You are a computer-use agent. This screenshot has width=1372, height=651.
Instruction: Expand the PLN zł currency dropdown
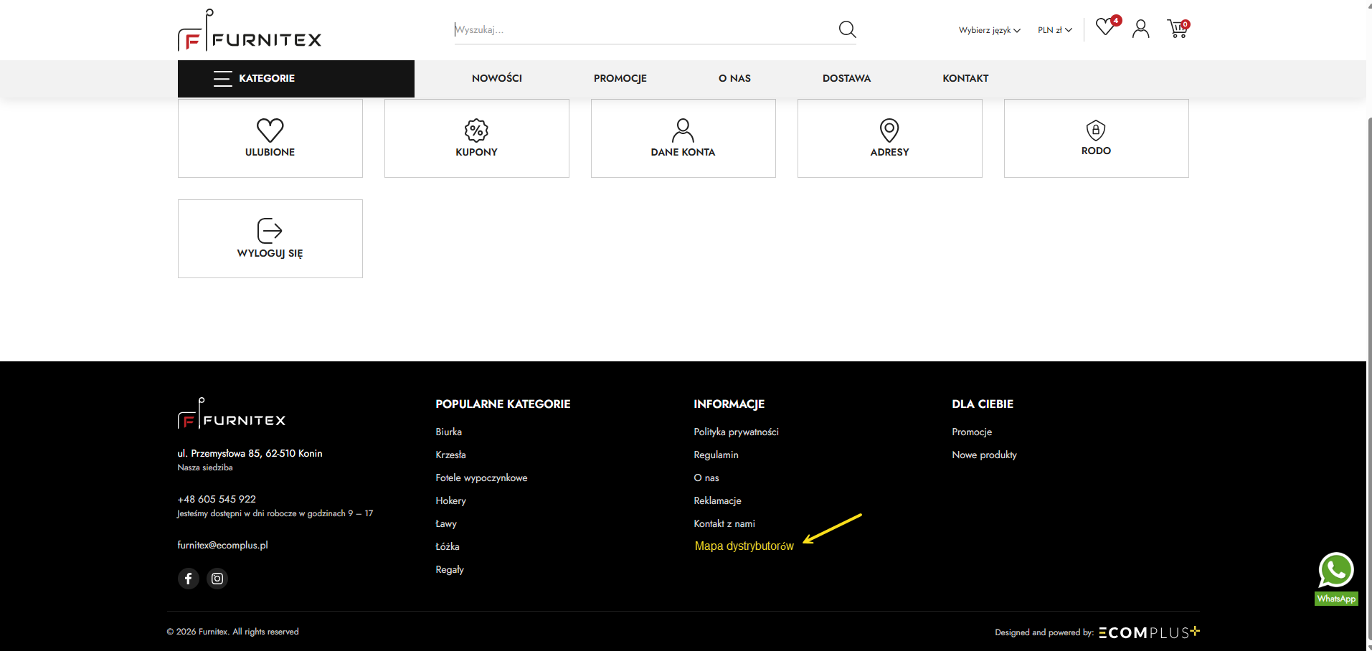click(1054, 30)
